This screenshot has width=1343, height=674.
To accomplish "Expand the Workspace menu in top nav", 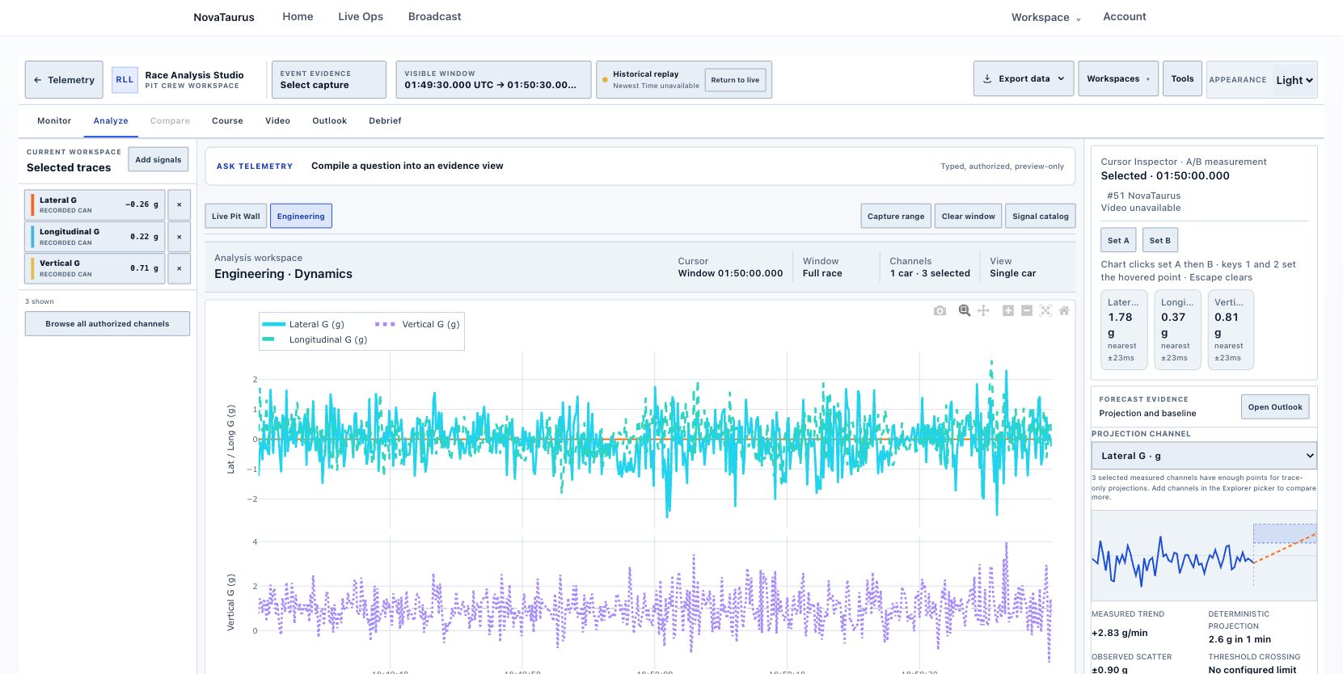I will 1045,17.
